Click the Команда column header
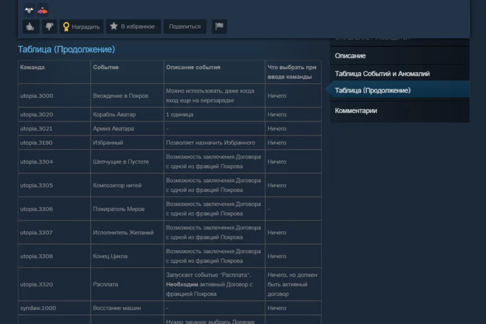Viewport: 486px width, 324px height. (x=33, y=67)
